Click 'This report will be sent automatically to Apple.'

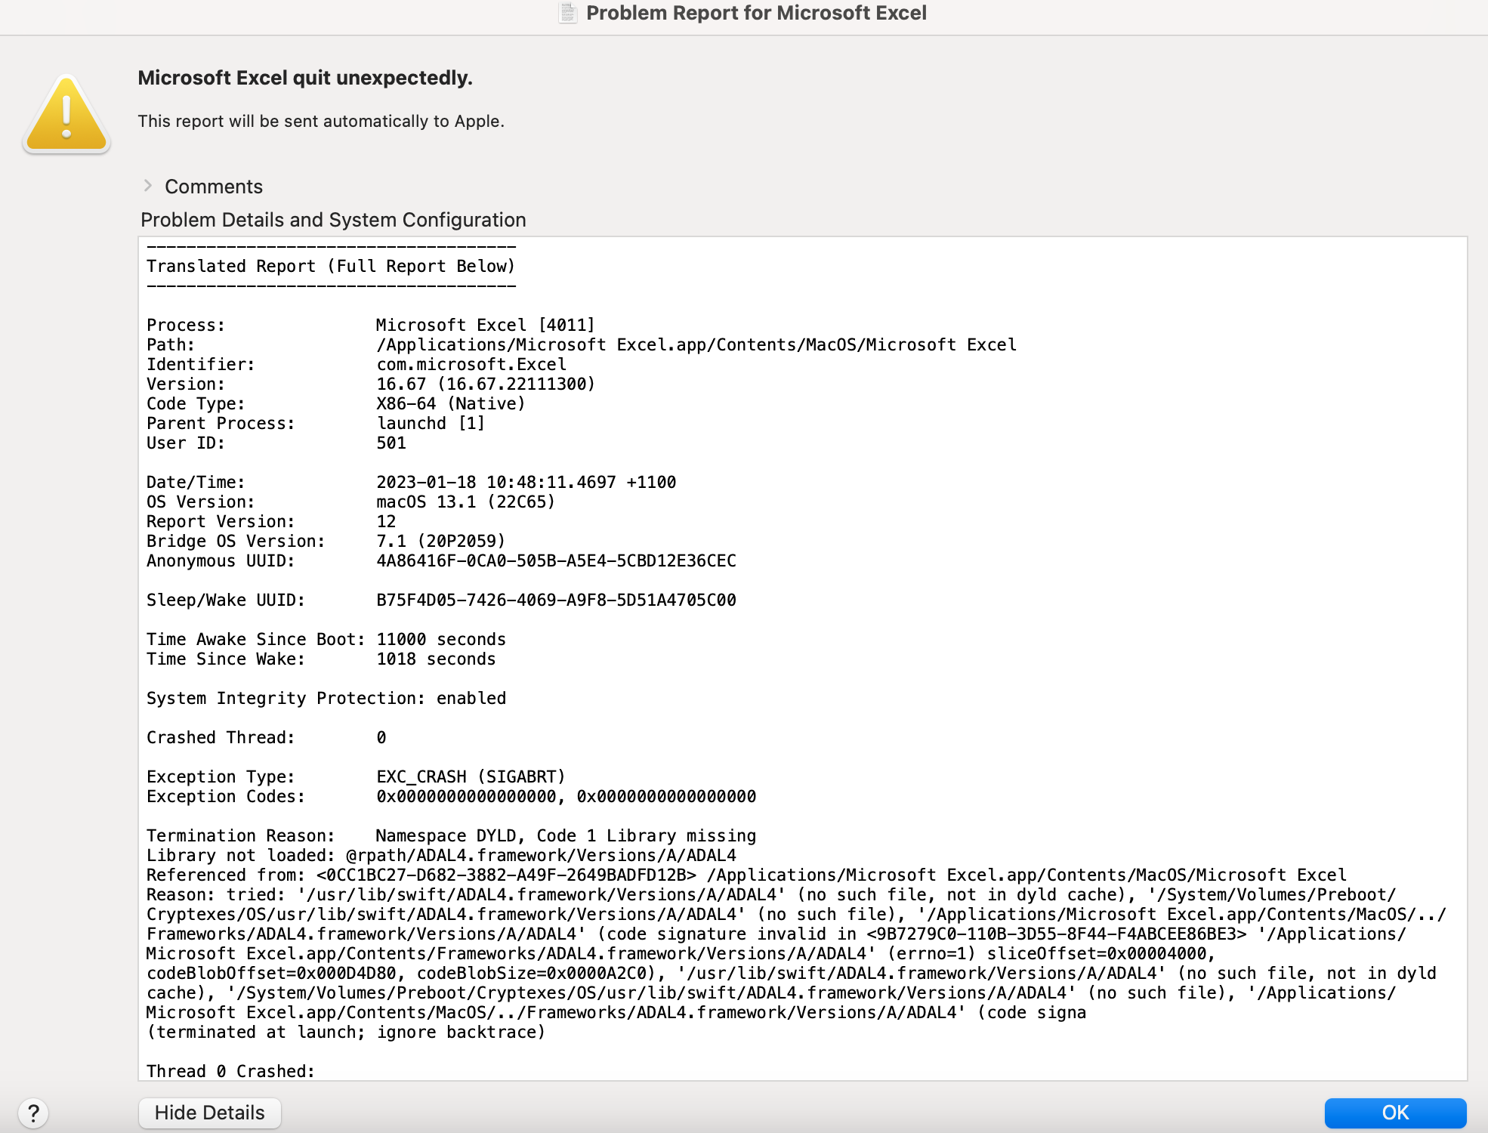pos(321,121)
